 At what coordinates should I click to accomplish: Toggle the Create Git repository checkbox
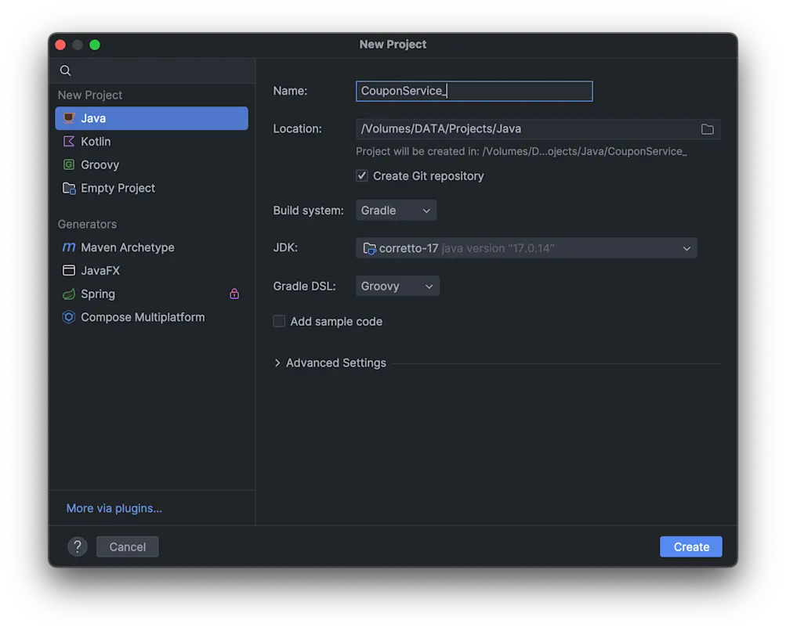coord(362,175)
